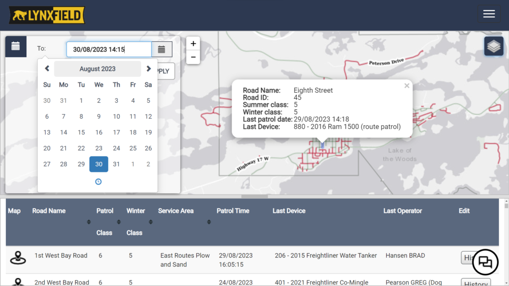Go to previous month in calendar

47,69
